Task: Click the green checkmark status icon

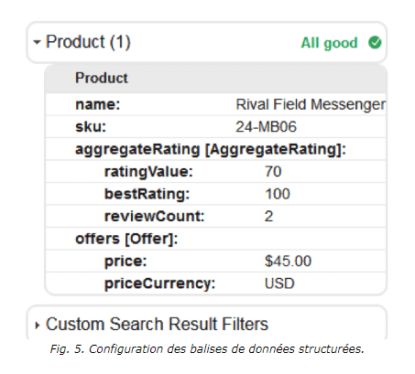Action: click(x=375, y=43)
